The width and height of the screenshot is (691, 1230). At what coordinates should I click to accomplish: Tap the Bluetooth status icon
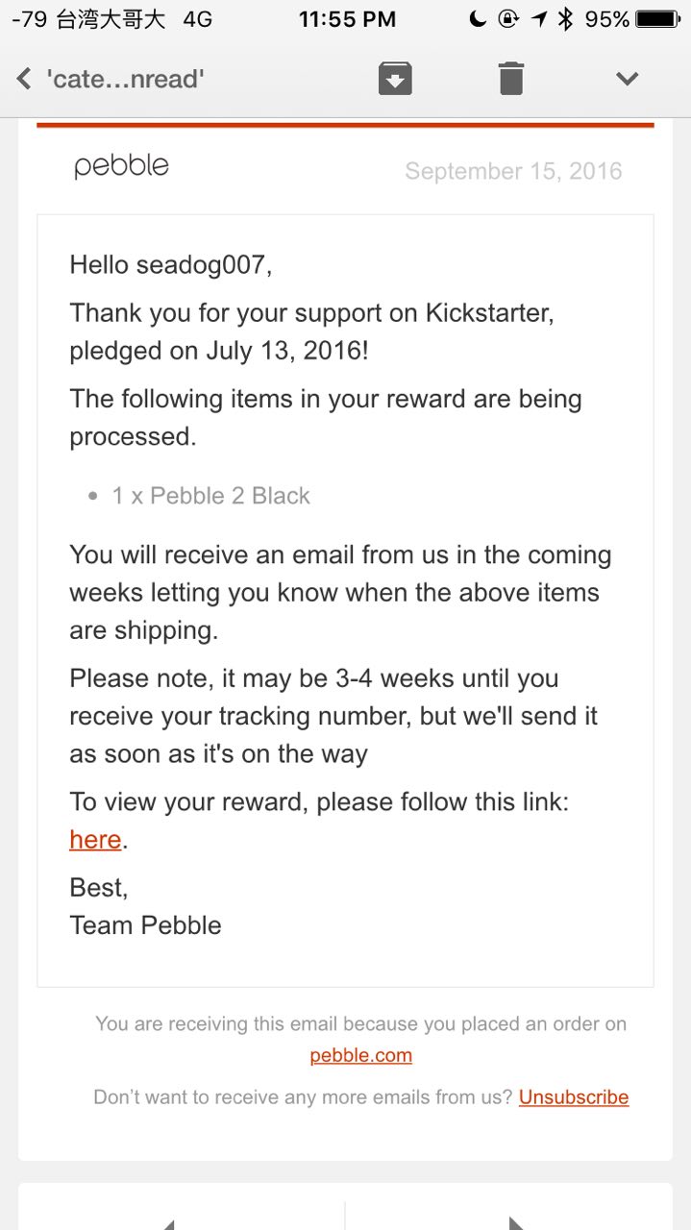coord(566,19)
